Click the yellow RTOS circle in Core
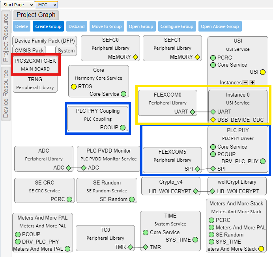The height and width of the screenshot is (257, 273). click(73, 86)
